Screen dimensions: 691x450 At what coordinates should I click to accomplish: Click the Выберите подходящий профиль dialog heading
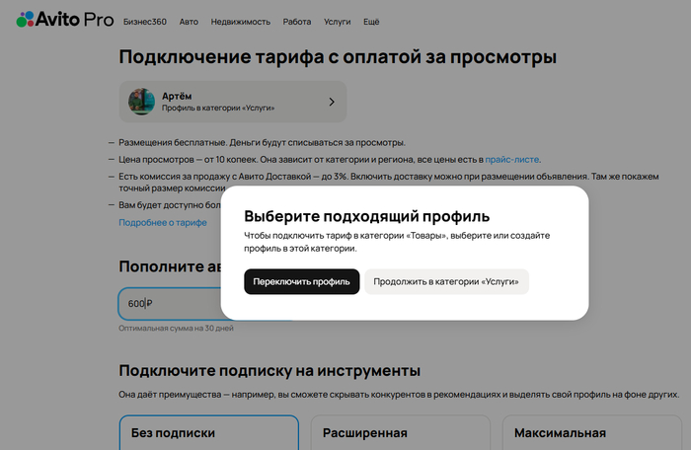coord(367,215)
